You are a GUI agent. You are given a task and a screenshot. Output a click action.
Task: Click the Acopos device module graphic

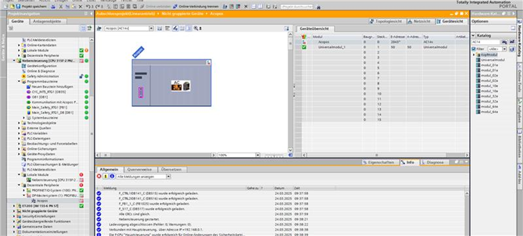coord(182,86)
